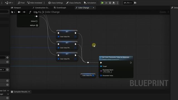Viewport: 178px width, 100px height.
Task: Open play options menu dots
Action: (x=117, y=3)
